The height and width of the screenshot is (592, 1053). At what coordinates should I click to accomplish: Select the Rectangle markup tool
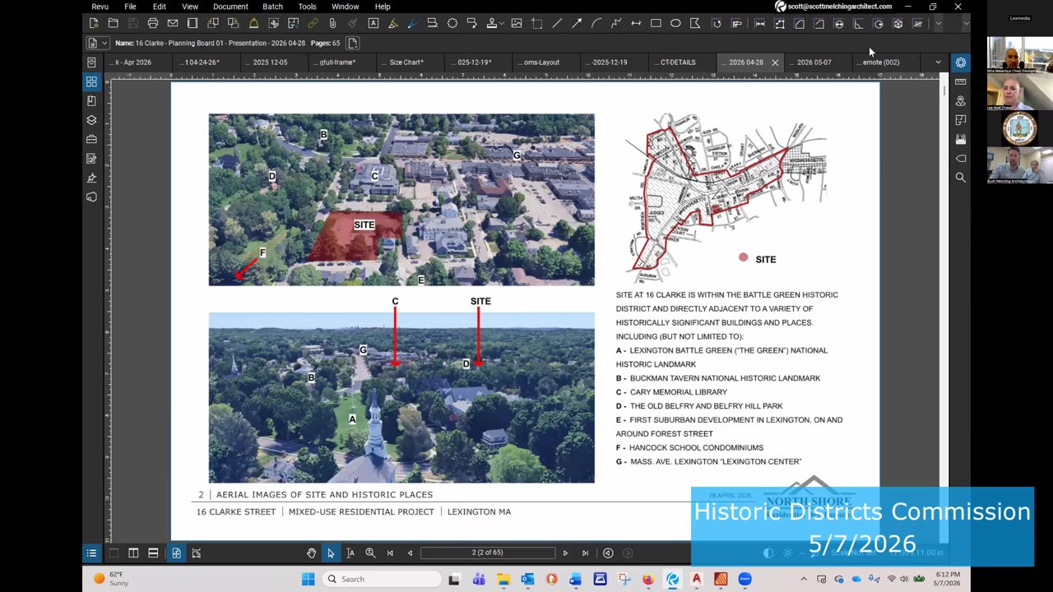(656, 23)
